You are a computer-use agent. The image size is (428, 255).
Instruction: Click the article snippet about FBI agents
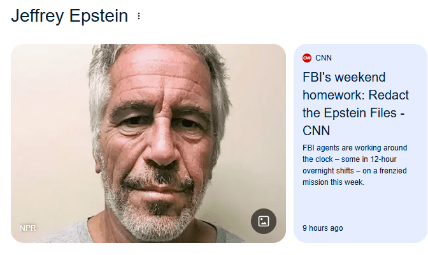(355, 164)
